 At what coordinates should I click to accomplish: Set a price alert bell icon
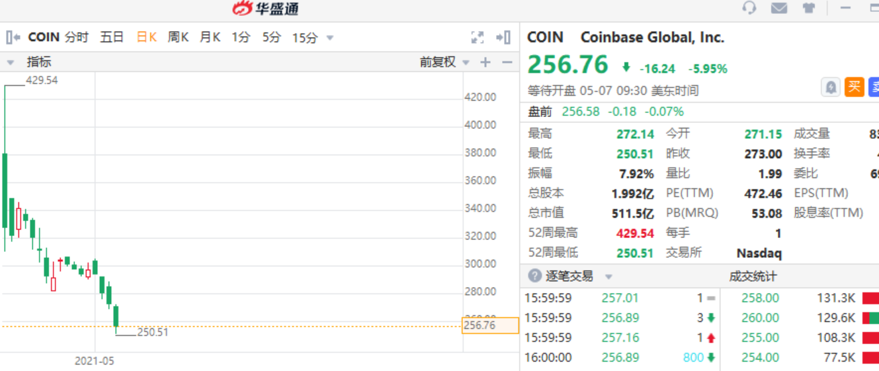tap(831, 87)
